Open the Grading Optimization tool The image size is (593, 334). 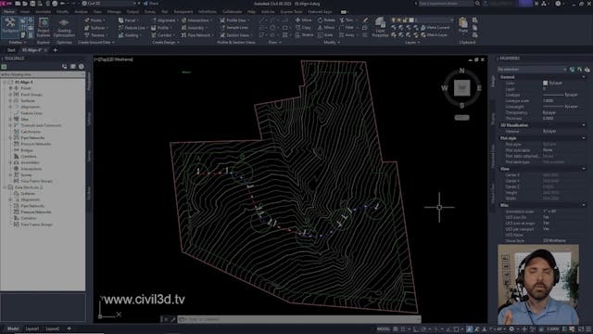click(64, 28)
